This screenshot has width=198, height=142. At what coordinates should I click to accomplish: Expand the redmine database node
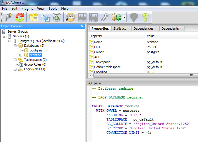point(21,55)
